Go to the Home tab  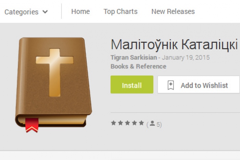[81, 11]
